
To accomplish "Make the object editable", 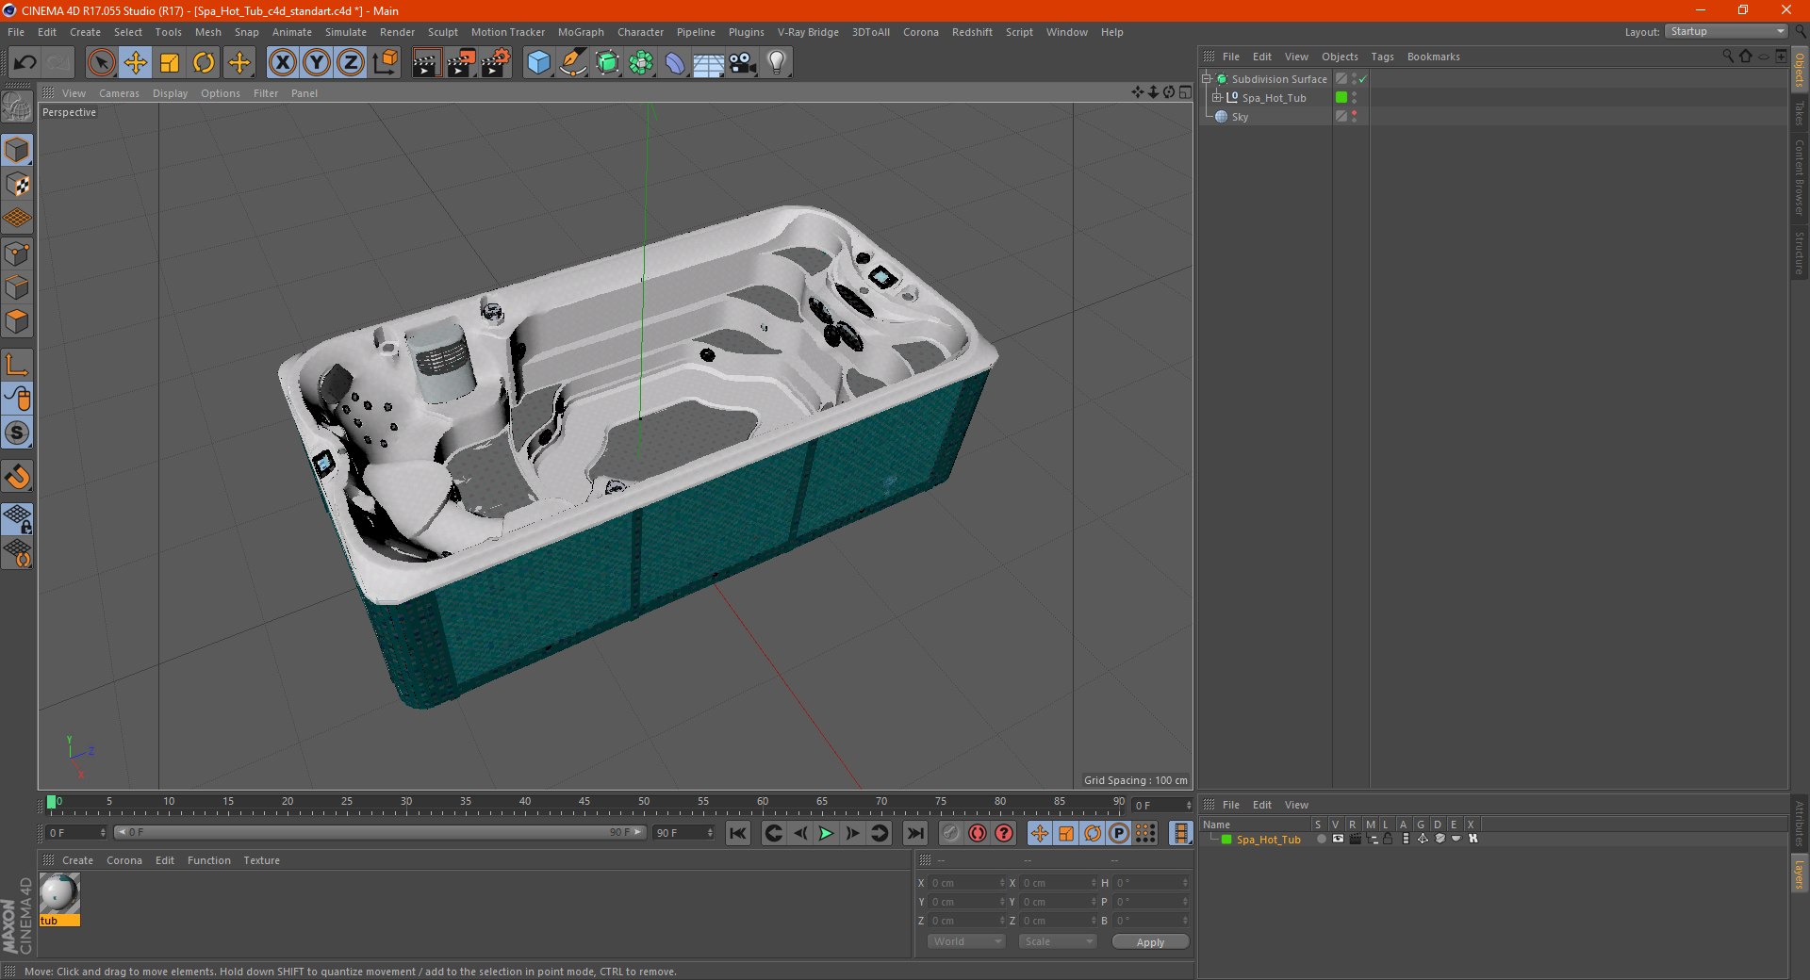I will (x=17, y=107).
